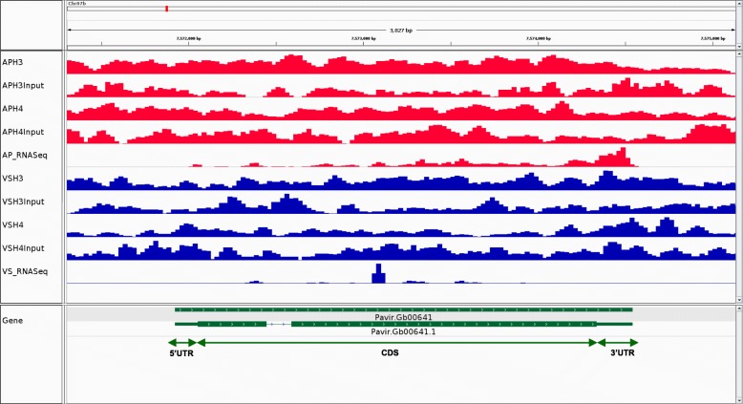743x404 pixels.
Task: Click the red locus marker on the chromosome ideogram
Action: [167, 9]
